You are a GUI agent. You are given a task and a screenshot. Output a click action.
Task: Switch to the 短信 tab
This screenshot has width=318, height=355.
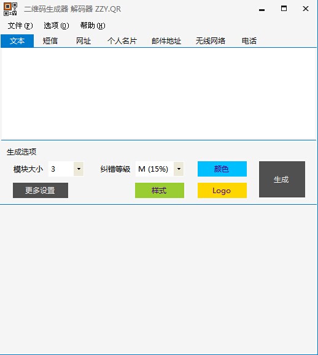tap(50, 41)
